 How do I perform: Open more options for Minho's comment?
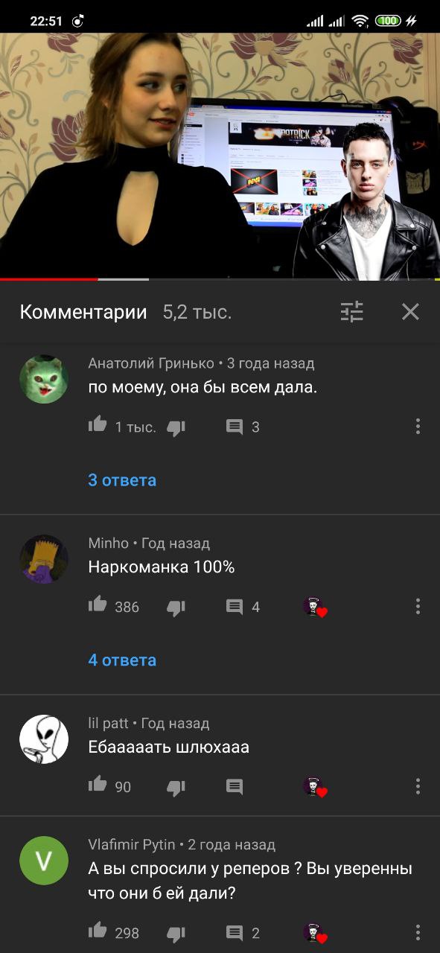tap(418, 607)
